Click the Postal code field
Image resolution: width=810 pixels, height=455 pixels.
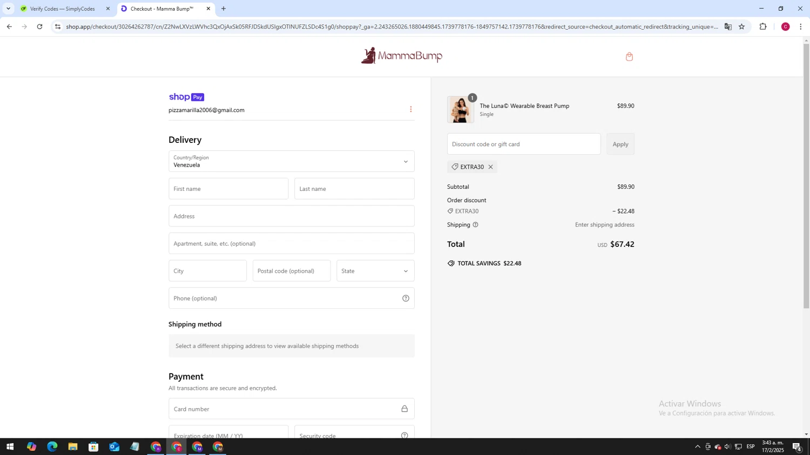pos(292,271)
